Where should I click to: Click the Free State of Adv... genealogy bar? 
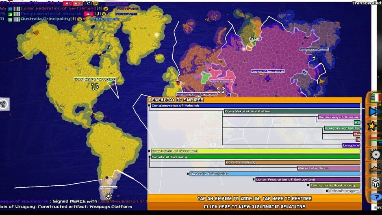point(342,128)
